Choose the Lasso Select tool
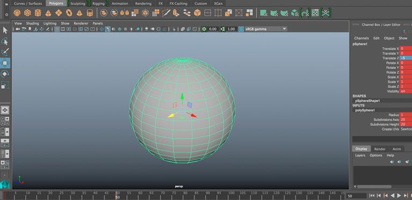The width and height of the screenshot is (412, 200). pos(5,41)
